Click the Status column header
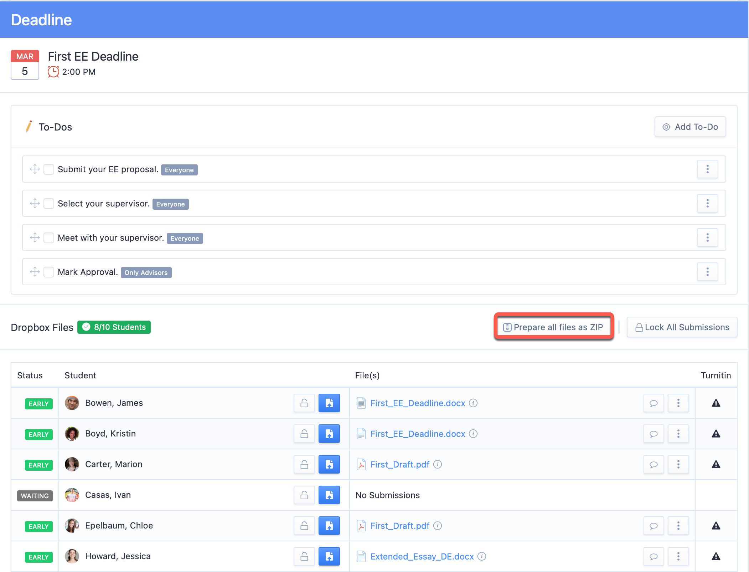 pyautogui.click(x=30, y=375)
